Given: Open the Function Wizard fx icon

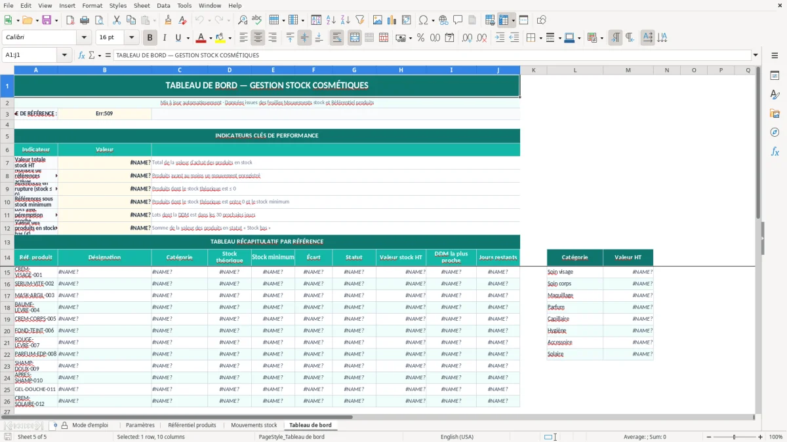Looking at the screenshot, I should click(81, 55).
